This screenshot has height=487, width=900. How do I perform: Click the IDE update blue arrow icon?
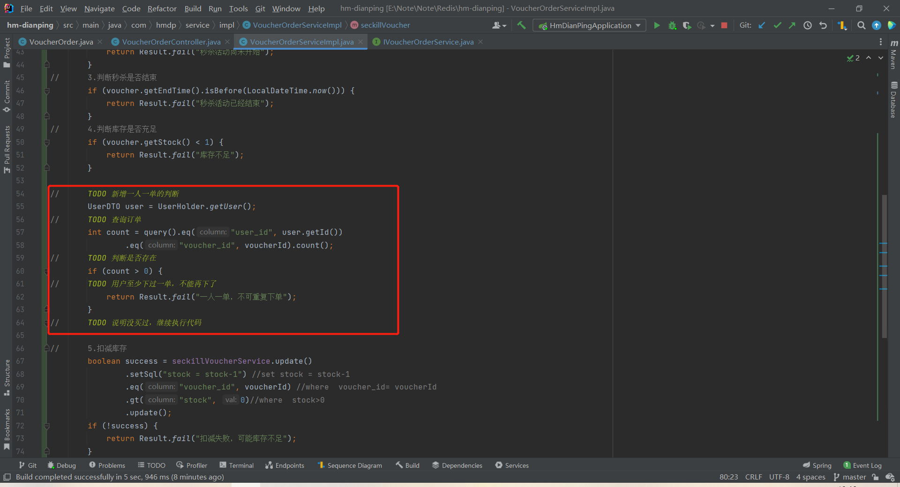(x=877, y=25)
